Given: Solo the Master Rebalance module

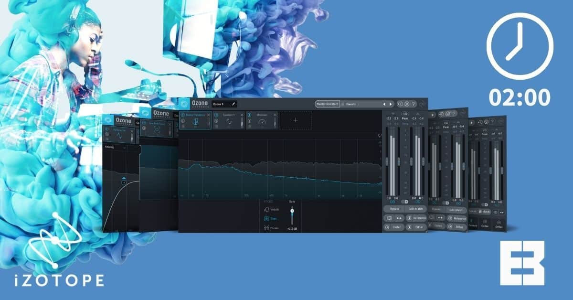Looking at the screenshot, I should click(183, 121).
